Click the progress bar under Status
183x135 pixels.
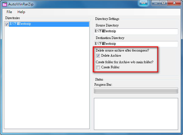(136, 90)
